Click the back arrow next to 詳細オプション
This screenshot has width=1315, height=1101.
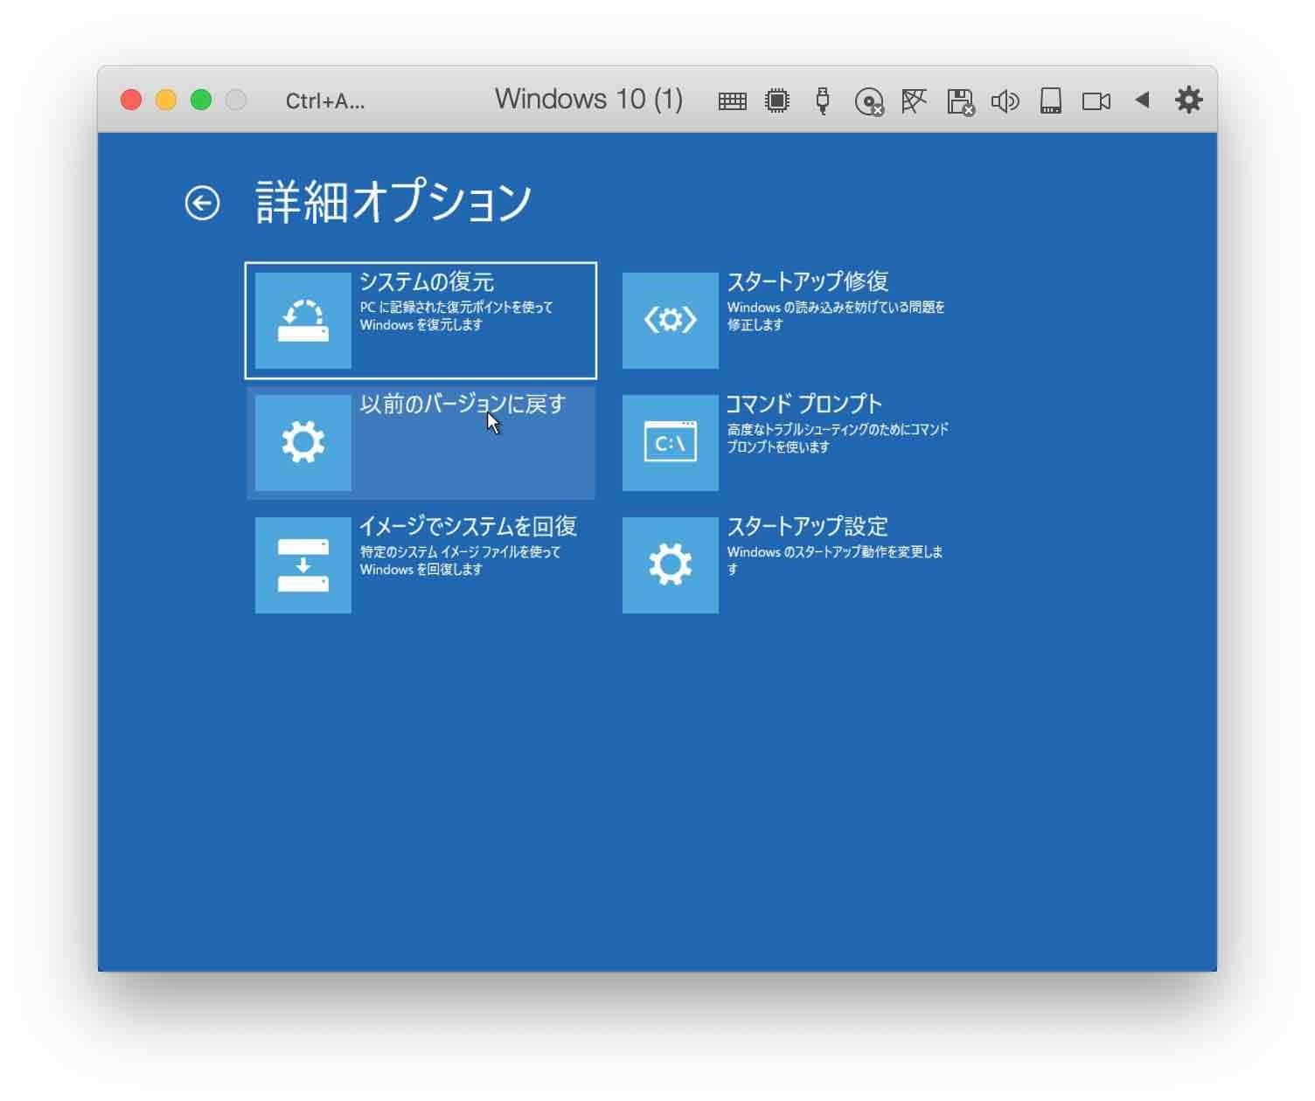[x=202, y=204]
